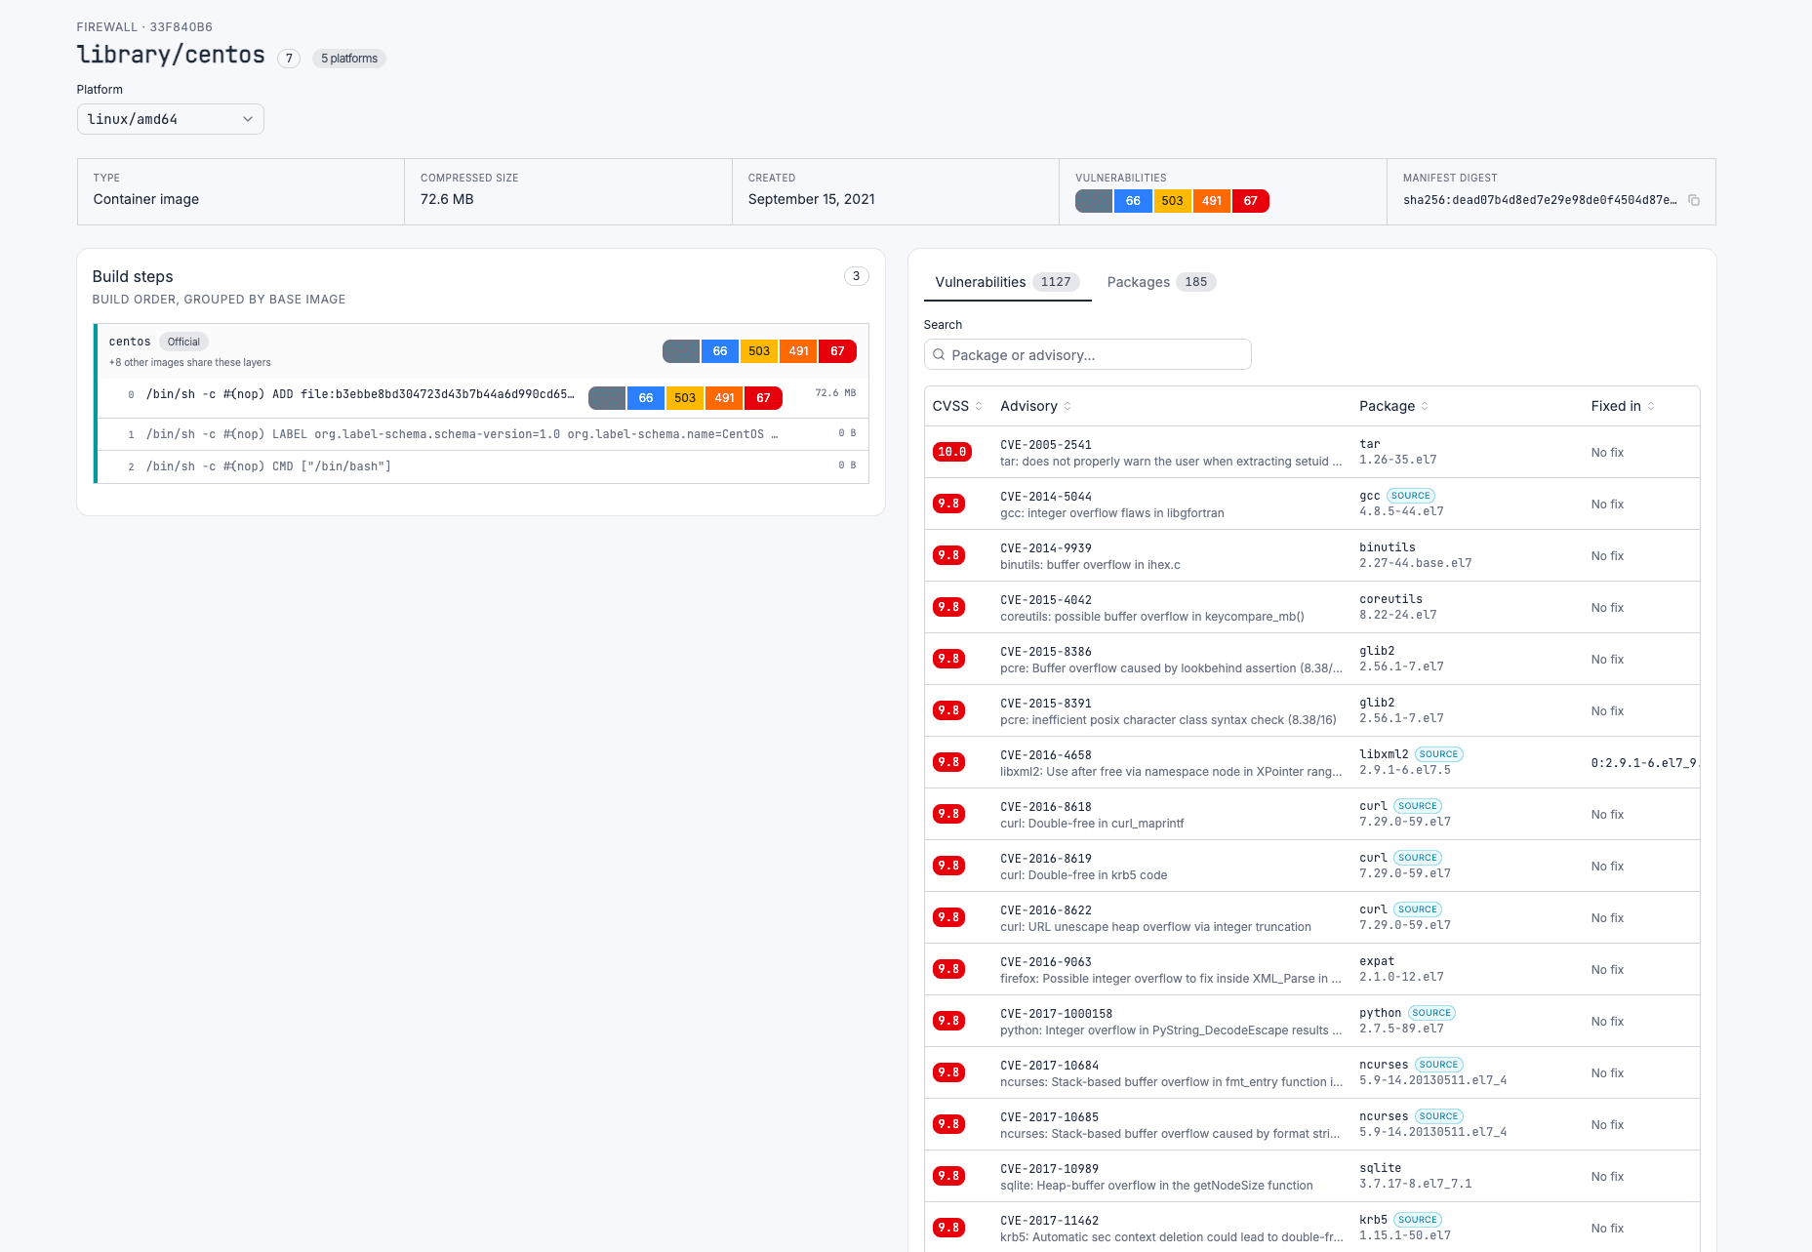
Task: Open advisory CVE-2005-2541
Action: coord(1046,445)
